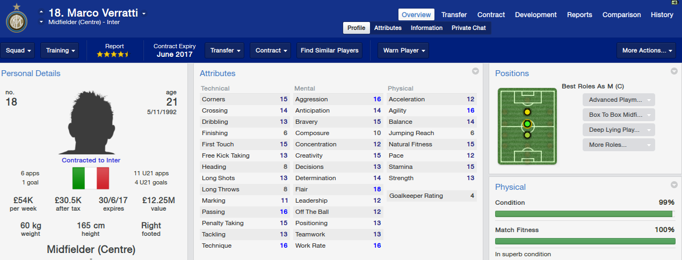Image resolution: width=682 pixels, height=260 pixels.
Task: Go to previous player using up arrow
Action: [41, 12]
